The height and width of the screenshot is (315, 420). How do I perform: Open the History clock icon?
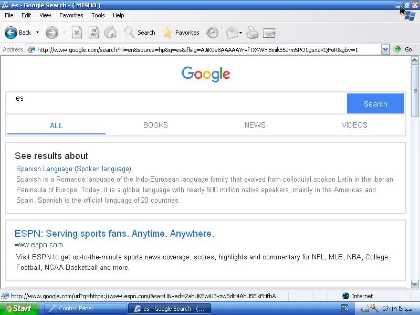pyautogui.click(x=212, y=33)
